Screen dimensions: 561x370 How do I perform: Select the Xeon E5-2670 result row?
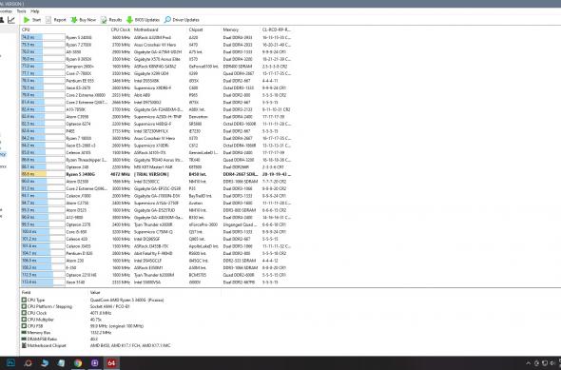point(156,88)
